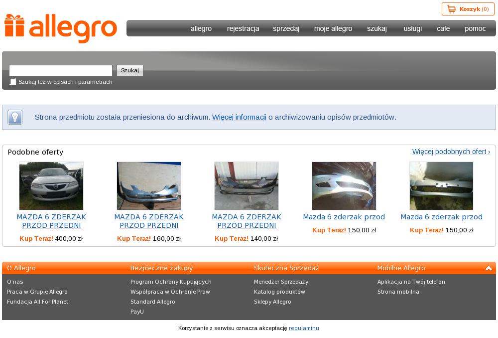Click the Podobne oferty heading

[x=35, y=152]
